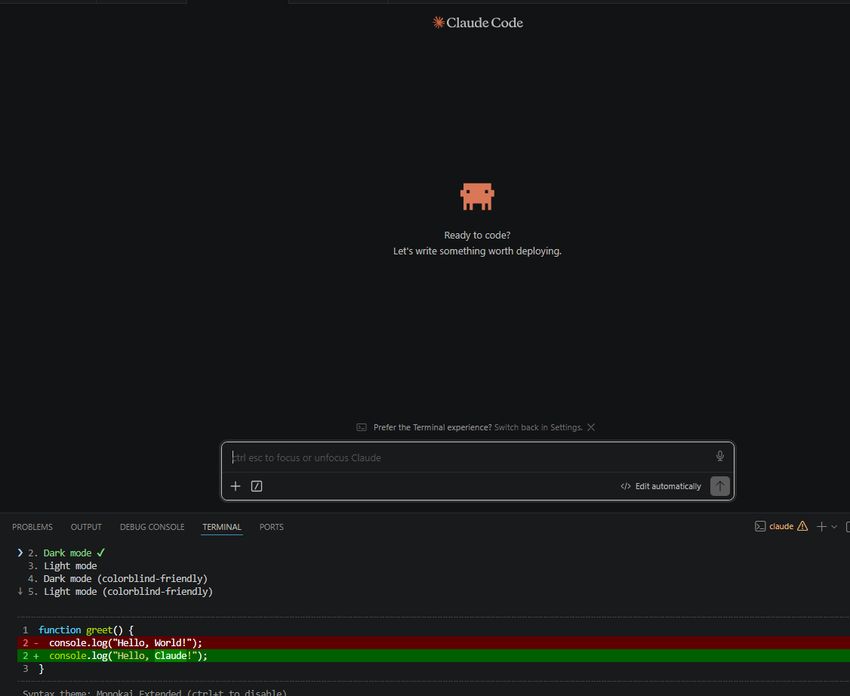
Task: Click the orange pixel mascot icon
Action: (x=477, y=196)
